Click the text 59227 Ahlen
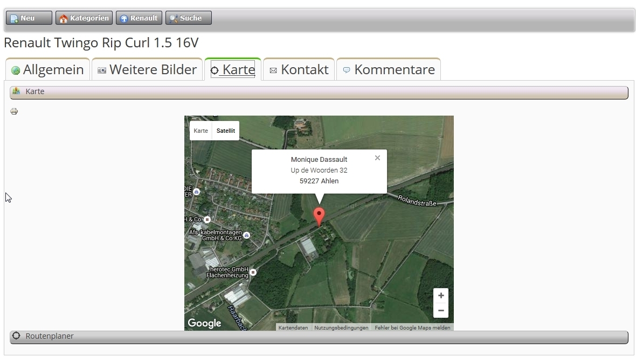This screenshot has height=357, width=636. 319,181
